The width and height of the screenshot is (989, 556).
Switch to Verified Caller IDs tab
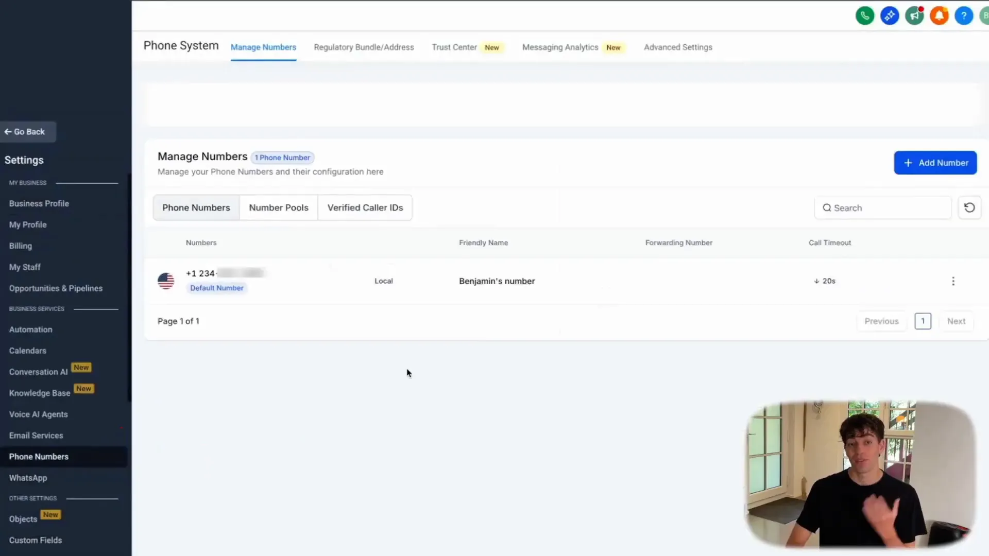coord(365,207)
